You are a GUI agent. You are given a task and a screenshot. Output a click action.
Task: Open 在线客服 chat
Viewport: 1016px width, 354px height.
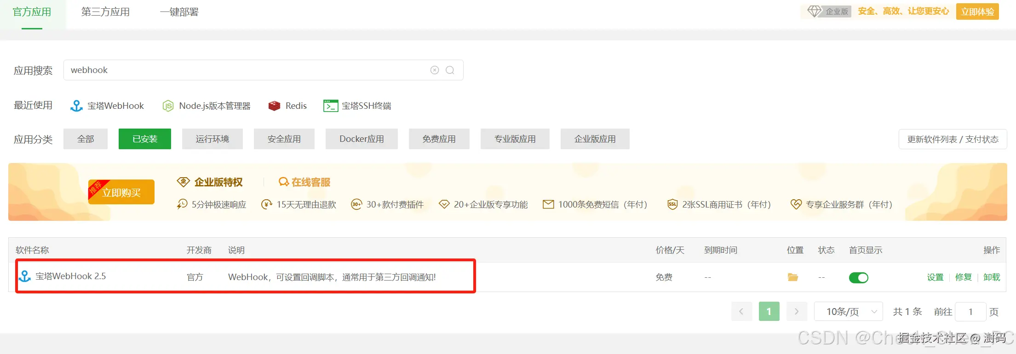(304, 182)
